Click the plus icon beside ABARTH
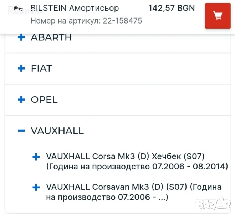235x214 pixels. (x=21, y=37)
